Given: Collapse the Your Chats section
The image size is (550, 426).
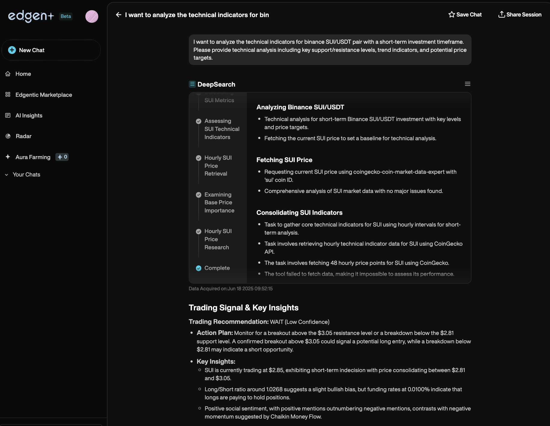Looking at the screenshot, I should coord(7,175).
